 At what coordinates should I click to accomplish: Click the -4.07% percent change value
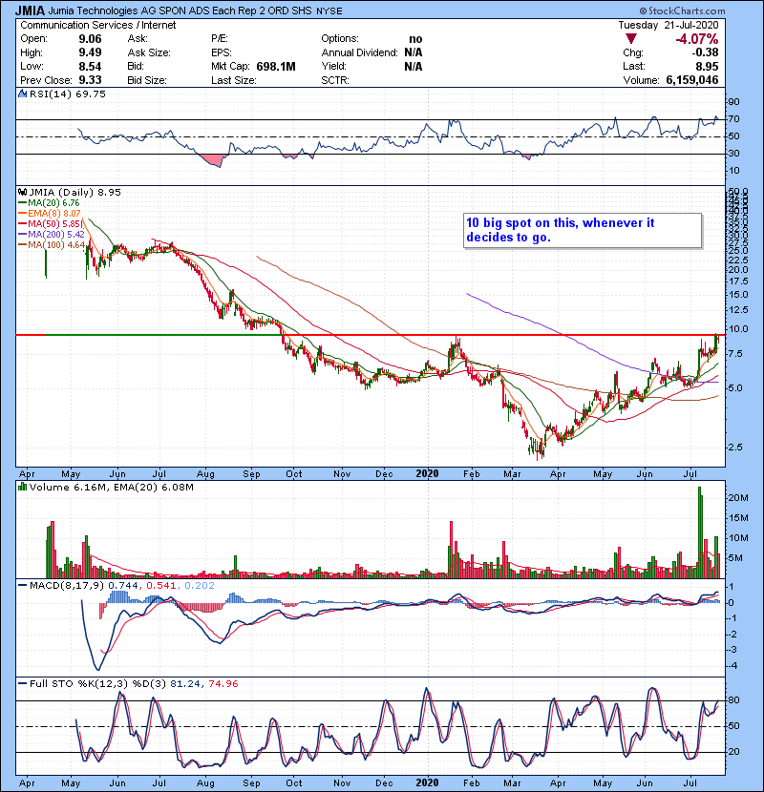tap(697, 39)
